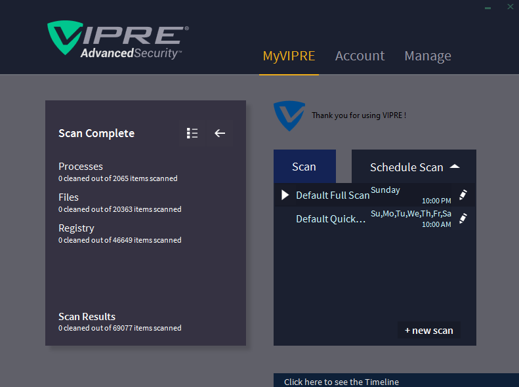Click the Files result heading

[x=68, y=197]
